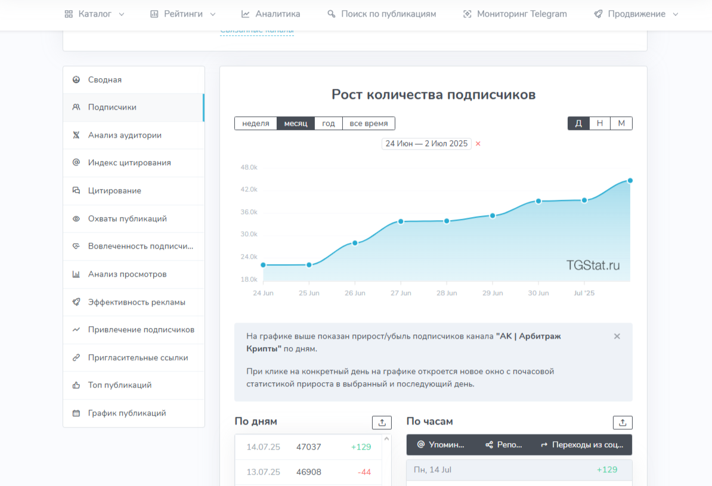
Task: Click the export icon next to По дням
Action: click(x=382, y=422)
